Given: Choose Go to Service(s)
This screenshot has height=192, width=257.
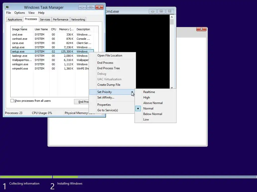Looking at the screenshot, I should [107, 110].
